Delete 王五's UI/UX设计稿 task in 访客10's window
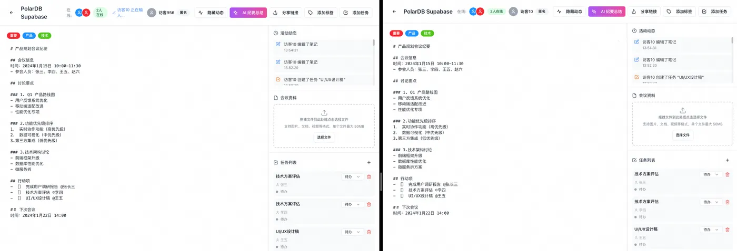This screenshot has width=737, height=251. pyautogui.click(x=728, y=229)
